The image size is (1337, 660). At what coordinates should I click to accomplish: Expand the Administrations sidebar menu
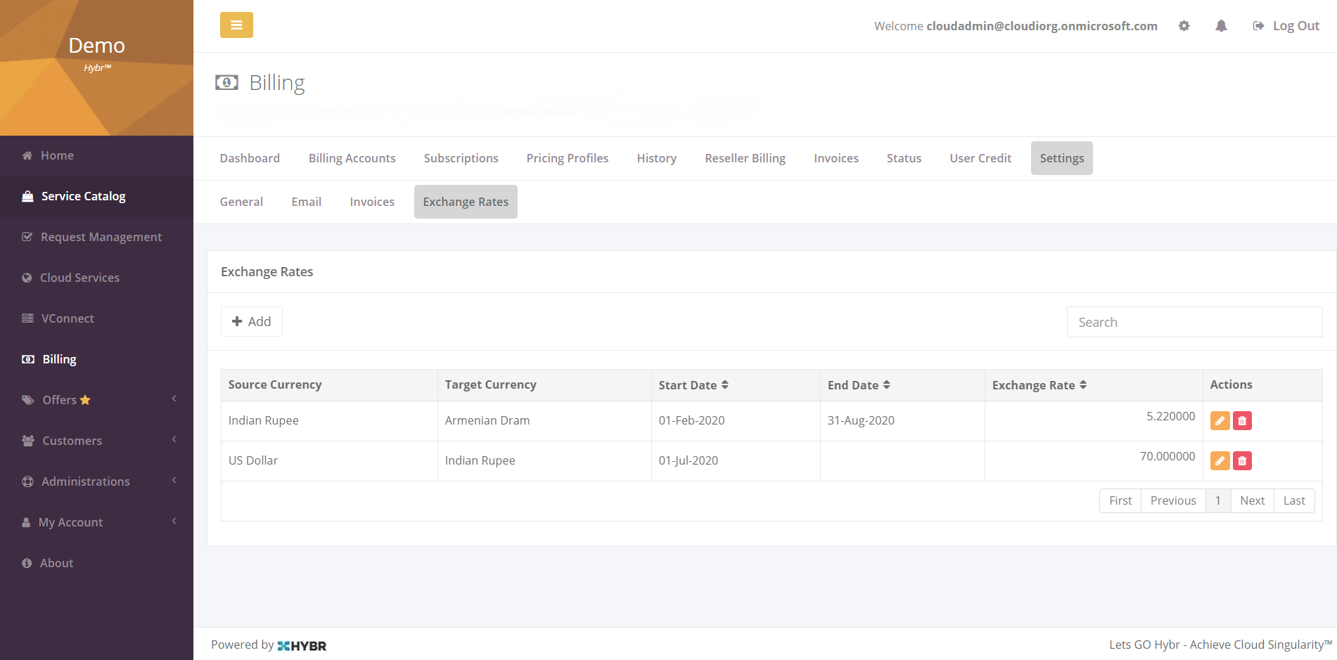[x=96, y=481]
